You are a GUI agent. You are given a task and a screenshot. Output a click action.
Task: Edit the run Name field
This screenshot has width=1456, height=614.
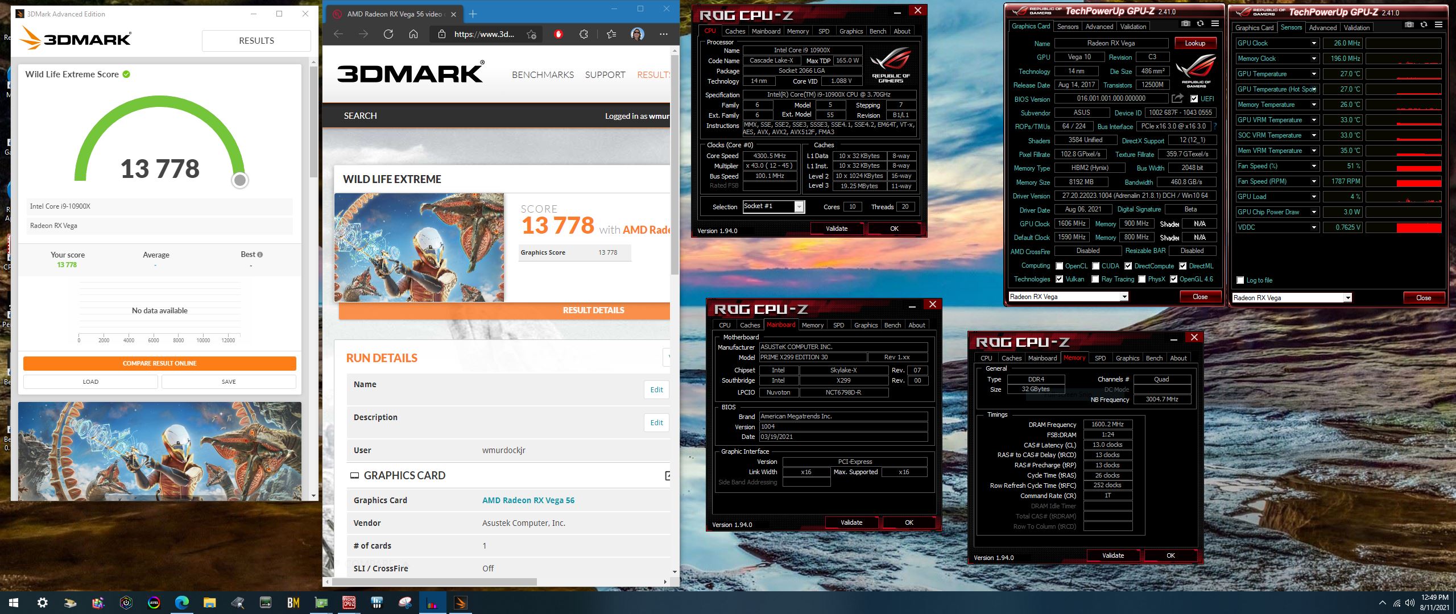click(x=656, y=390)
